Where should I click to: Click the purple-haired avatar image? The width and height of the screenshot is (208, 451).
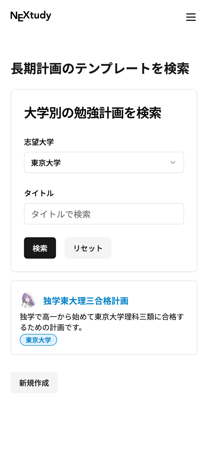pos(28,300)
